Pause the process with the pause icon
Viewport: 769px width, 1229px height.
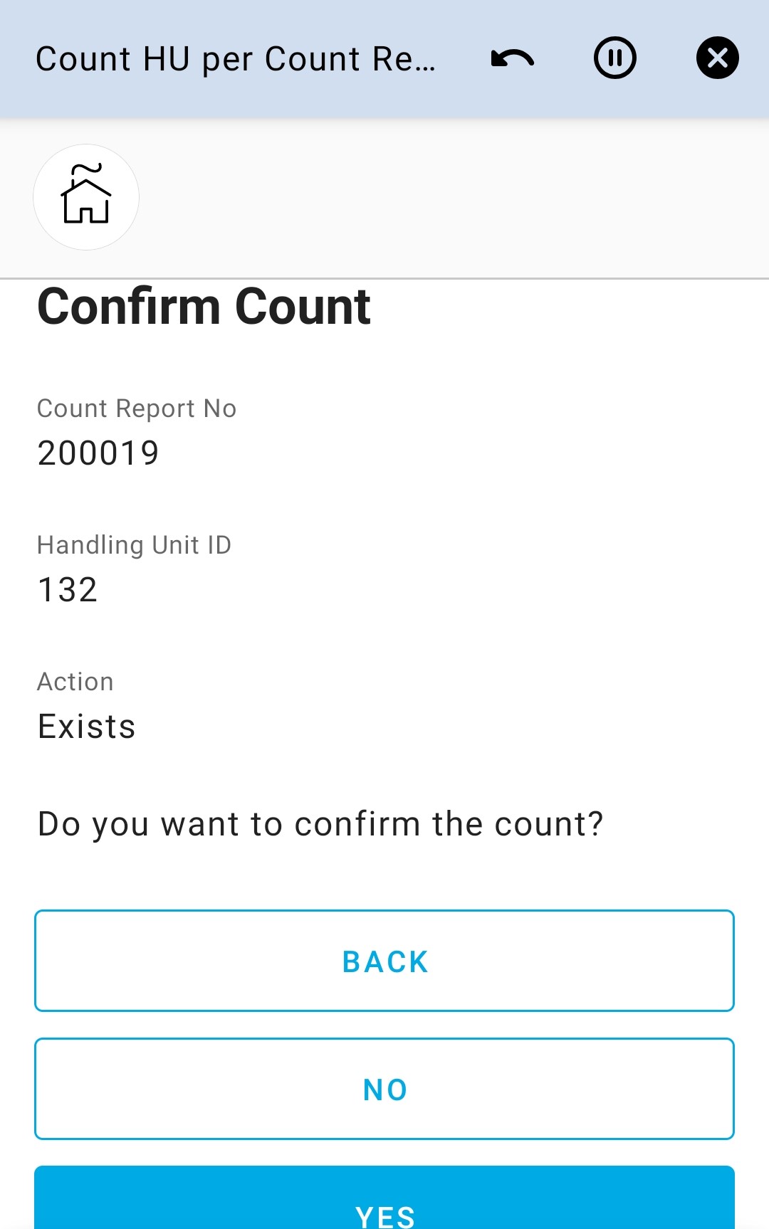[615, 58]
